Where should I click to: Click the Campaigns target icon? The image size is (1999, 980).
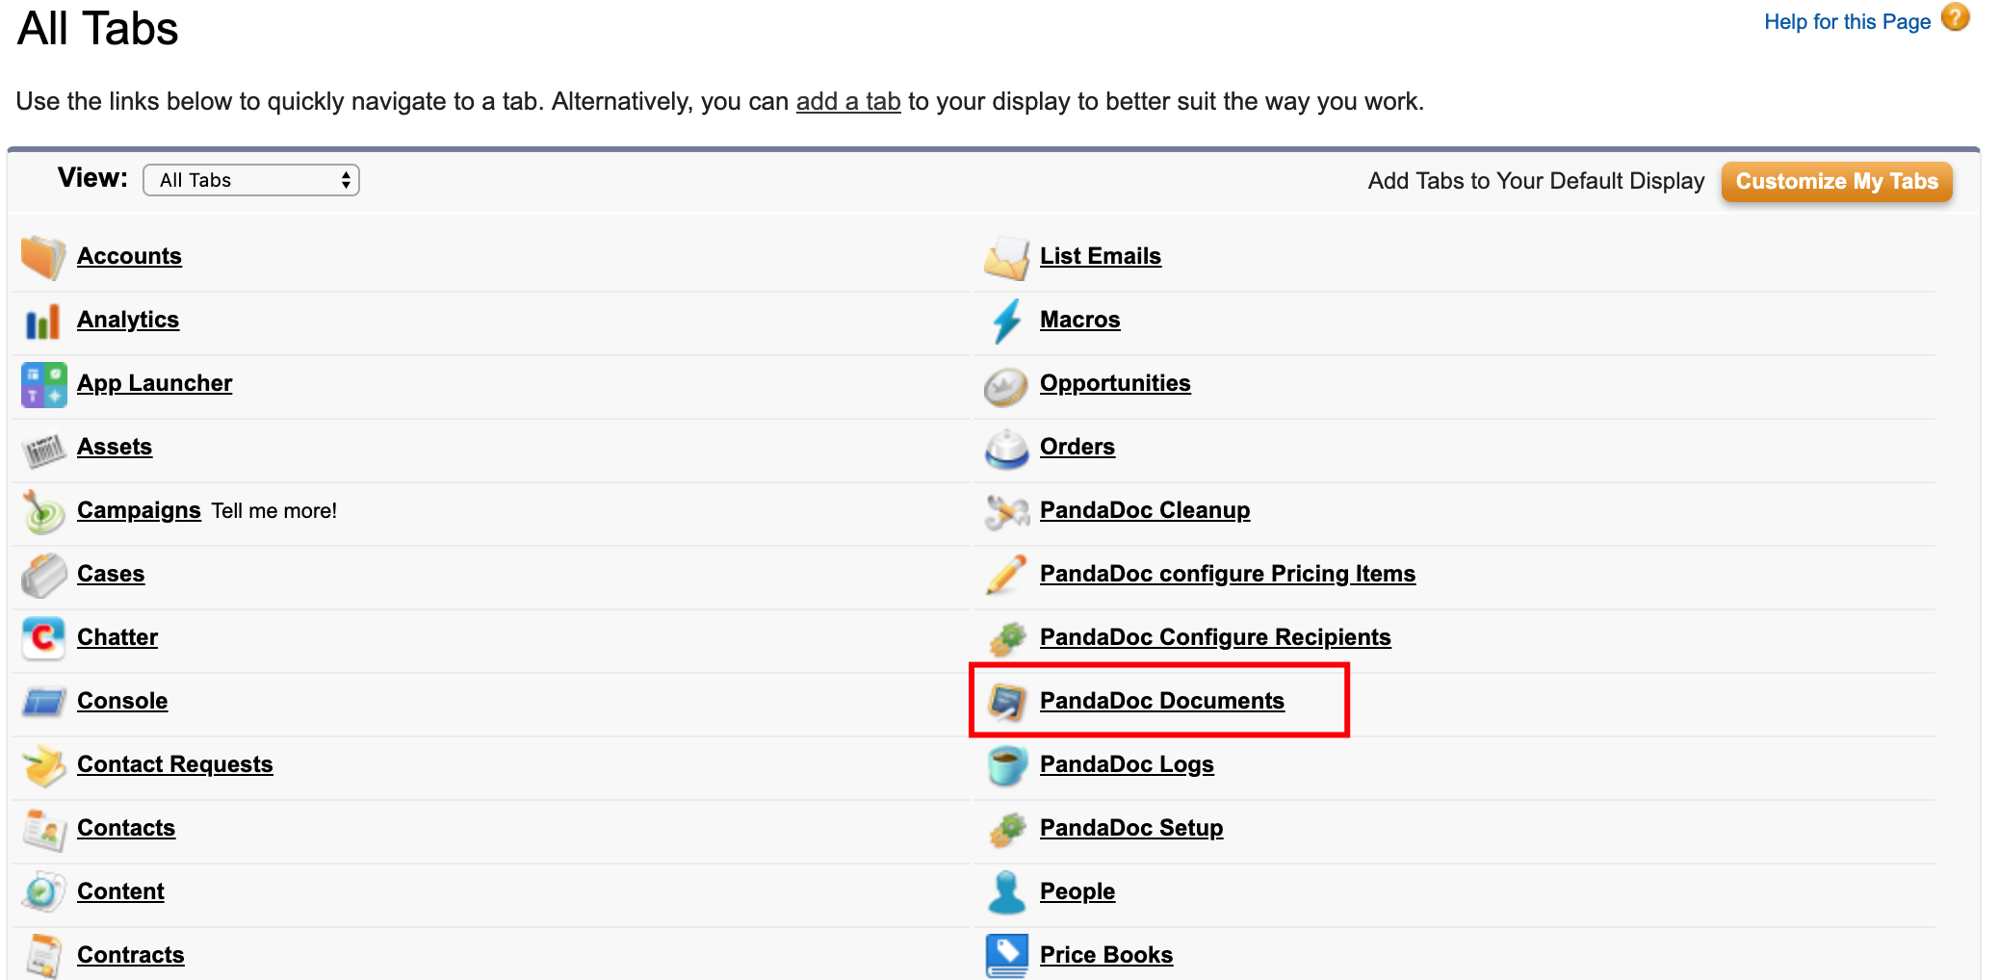point(43,511)
